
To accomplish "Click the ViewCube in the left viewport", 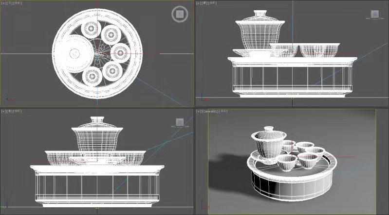I will [180, 122].
